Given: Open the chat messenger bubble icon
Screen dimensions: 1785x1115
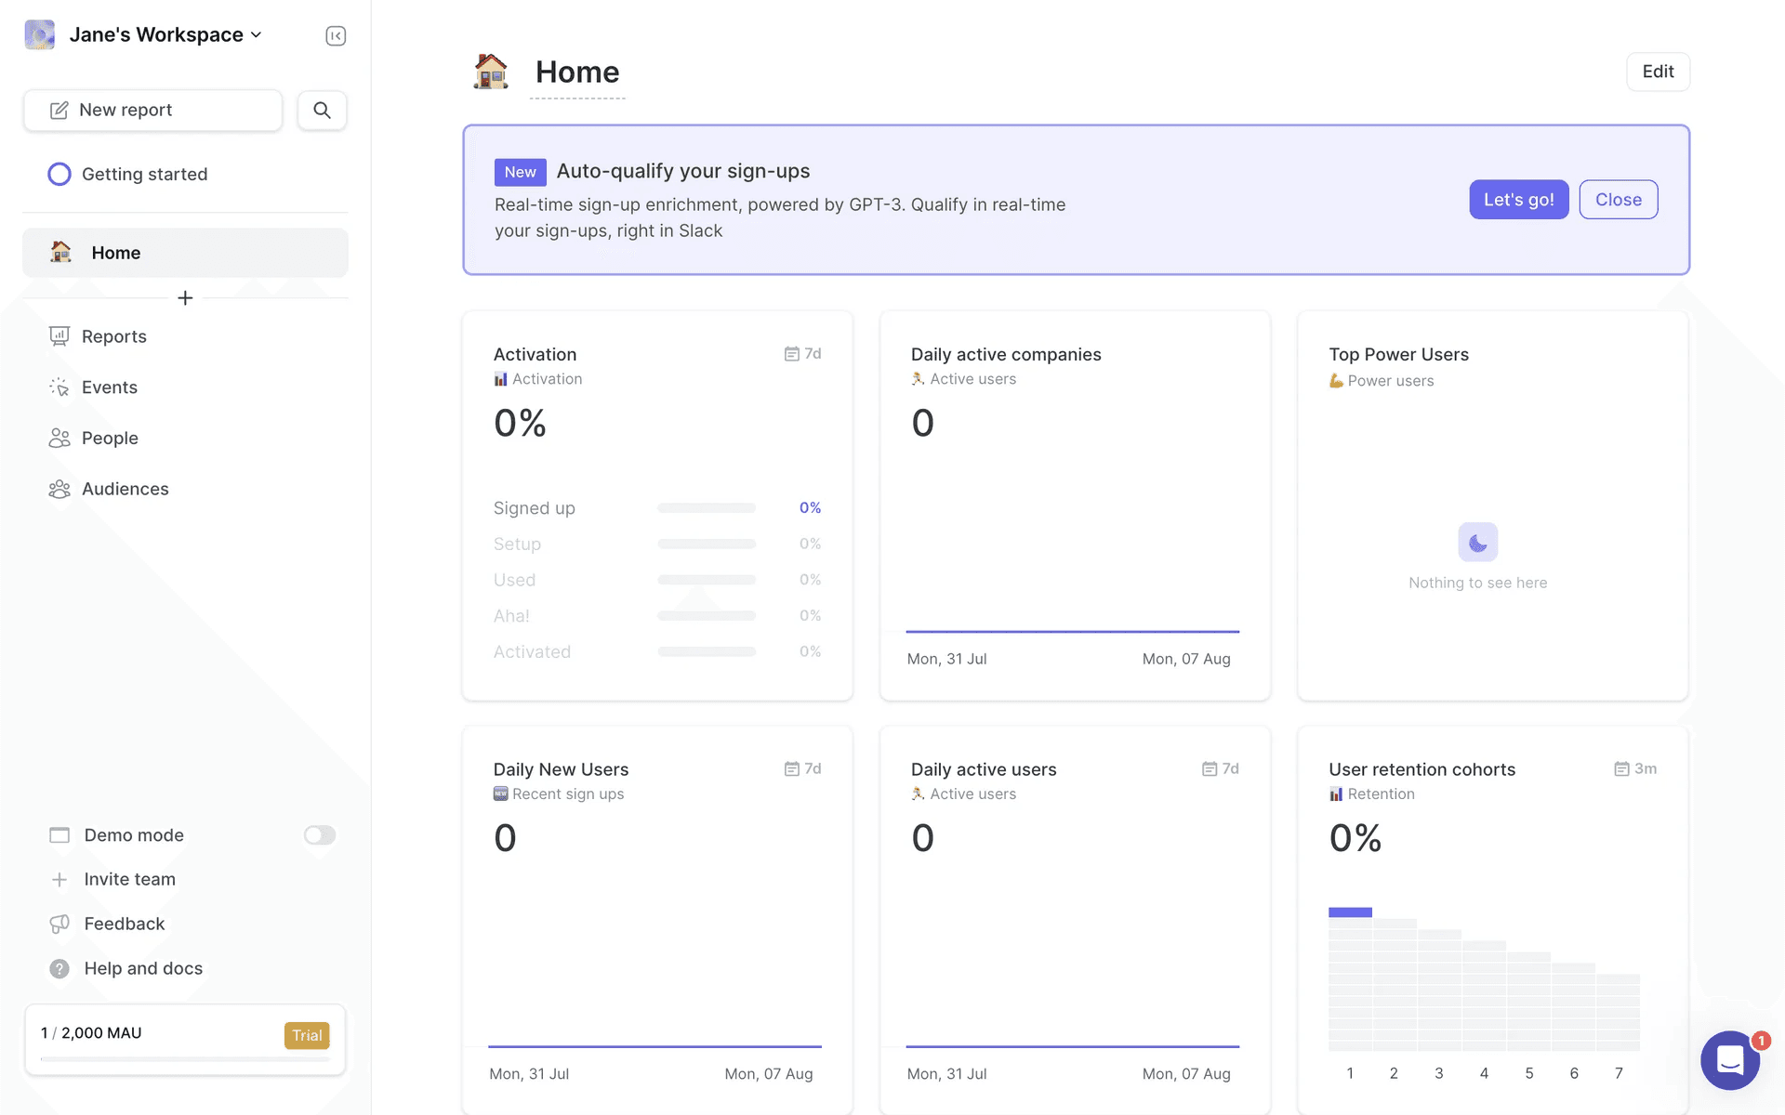Looking at the screenshot, I should coord(1729,1059).
